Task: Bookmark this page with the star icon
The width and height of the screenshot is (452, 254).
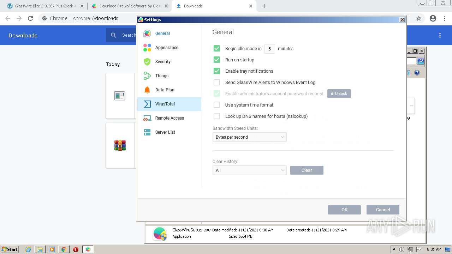Action: (419, 18)
